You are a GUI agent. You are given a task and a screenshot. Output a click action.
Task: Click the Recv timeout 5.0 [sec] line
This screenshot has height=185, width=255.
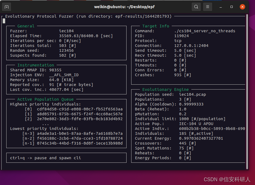[165, 55]
